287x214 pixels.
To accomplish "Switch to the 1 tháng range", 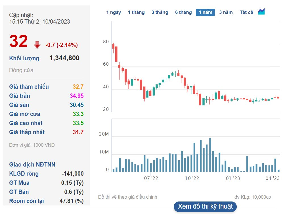I will [x=136, y=13].
